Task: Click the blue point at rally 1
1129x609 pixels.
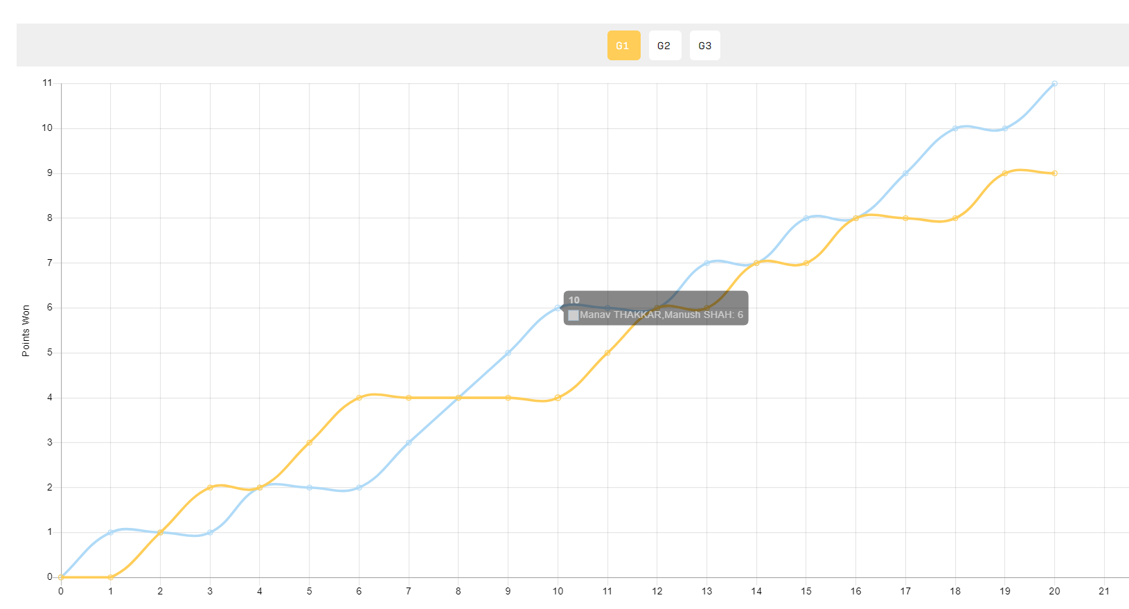Action: (111, 532)
